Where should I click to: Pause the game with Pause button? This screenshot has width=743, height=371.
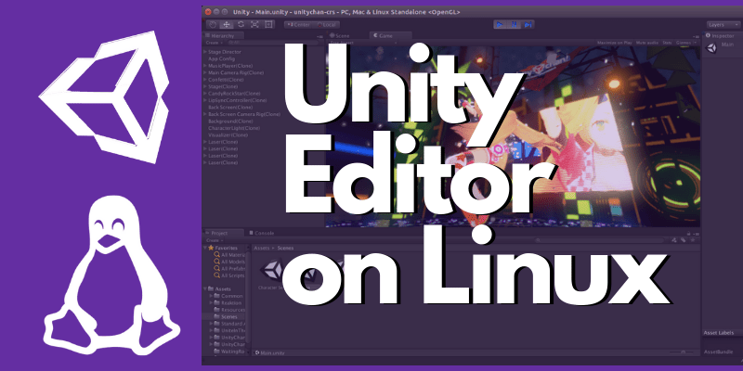[x=514, y=25]
